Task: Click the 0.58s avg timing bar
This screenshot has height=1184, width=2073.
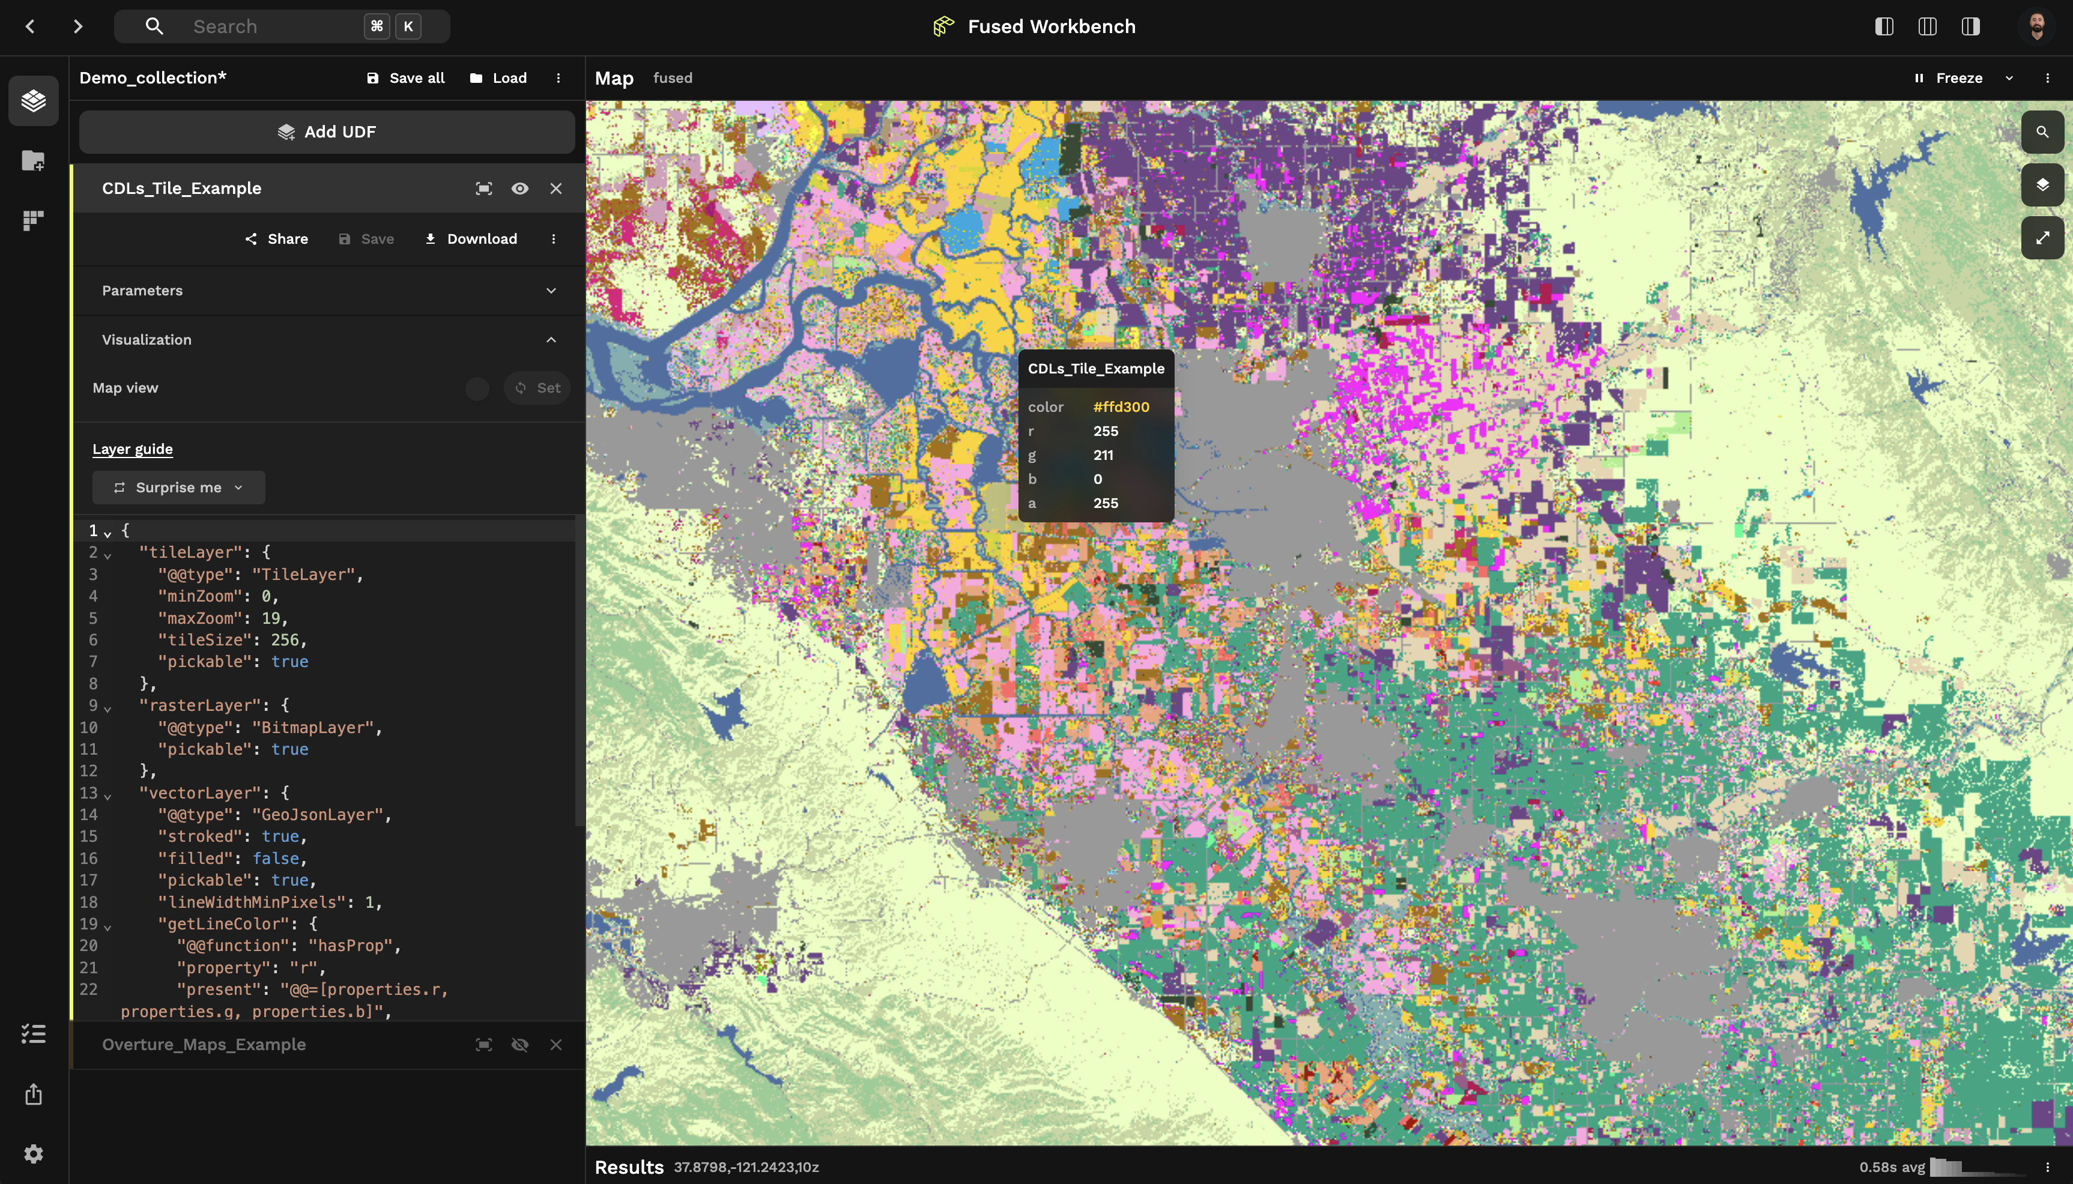Action: point(1944,1167)
